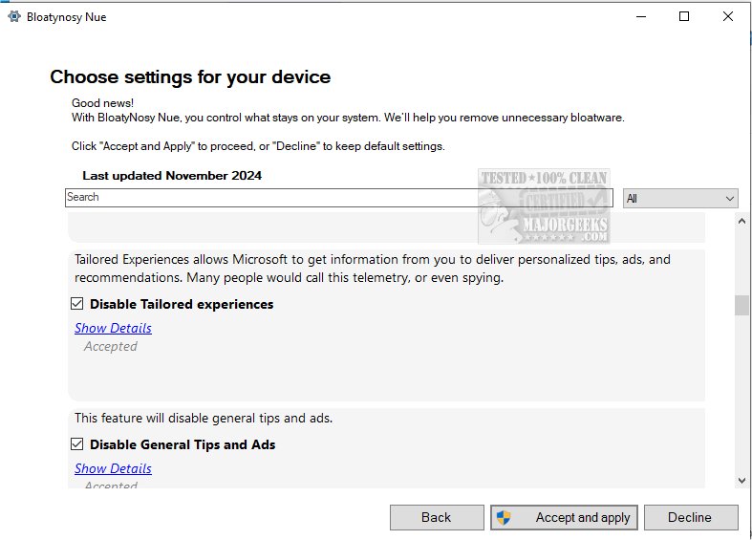The image size is (752, 540).
Task: Show Details for Tailored experiences
Action: tap(113, 328)
